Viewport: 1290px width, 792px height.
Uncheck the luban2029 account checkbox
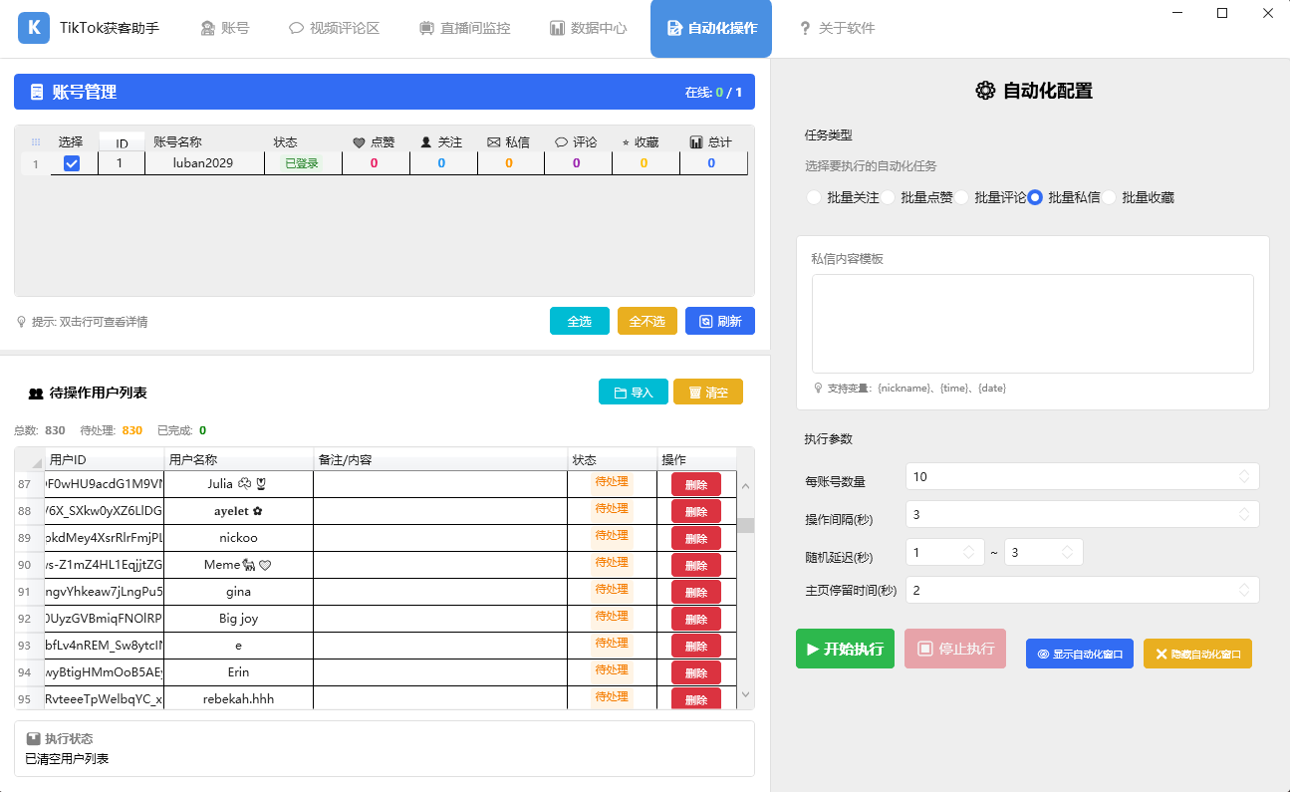[72, 163]
